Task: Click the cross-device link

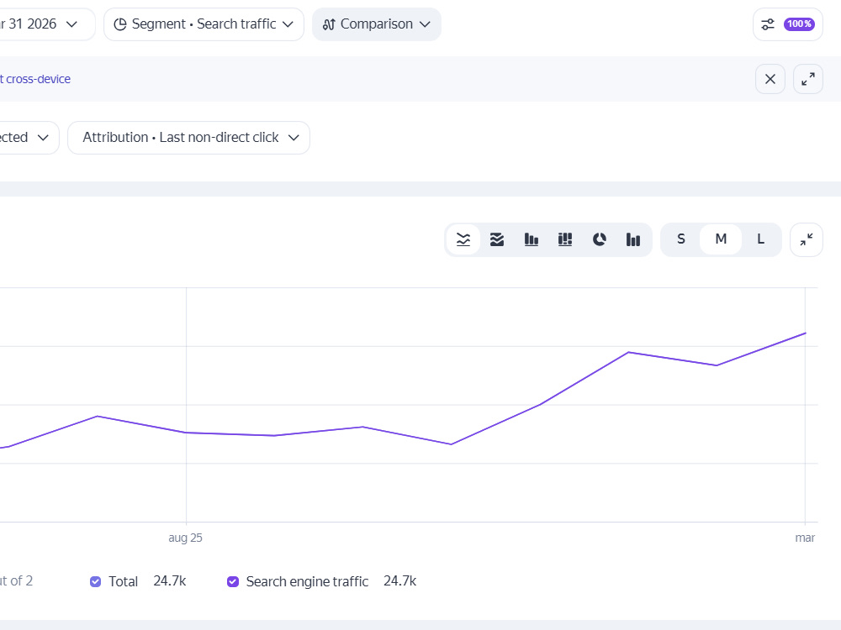Action: pyautogui.click(x=35, y=79)
